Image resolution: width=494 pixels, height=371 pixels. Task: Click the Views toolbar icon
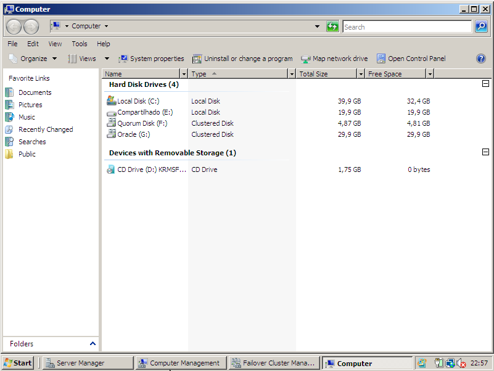click(x=72, y=59)
